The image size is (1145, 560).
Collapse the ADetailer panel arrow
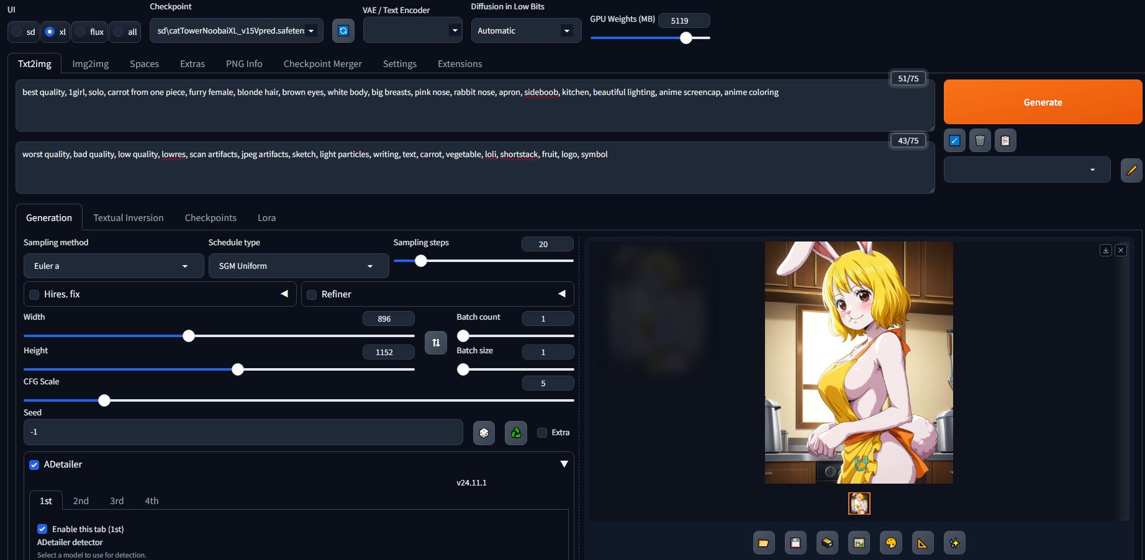point(564,464)
